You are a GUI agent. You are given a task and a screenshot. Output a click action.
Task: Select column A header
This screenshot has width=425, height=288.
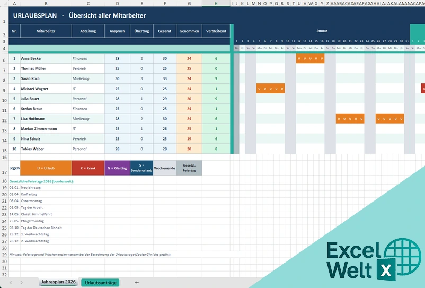[14, 3]
